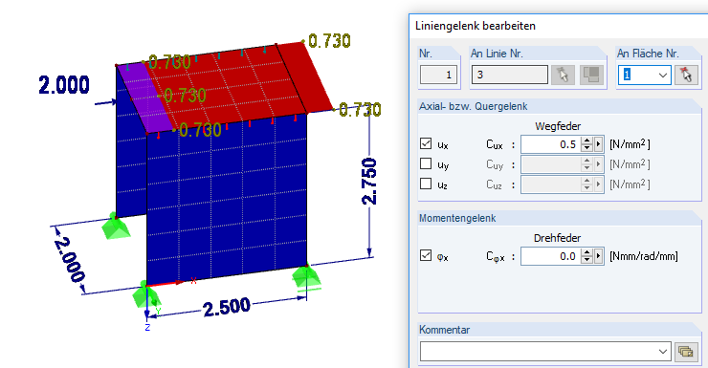Select green support at the origin
The height and width of the screenshot is (368, 708).
pos(146,295)
